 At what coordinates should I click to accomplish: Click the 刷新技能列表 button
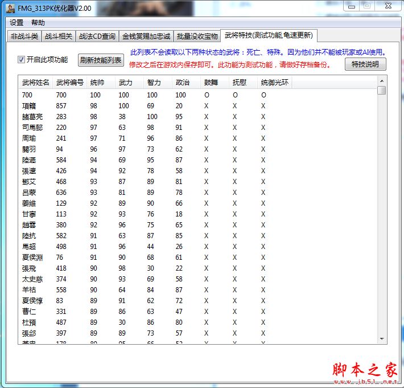click(x=101, y=60)
